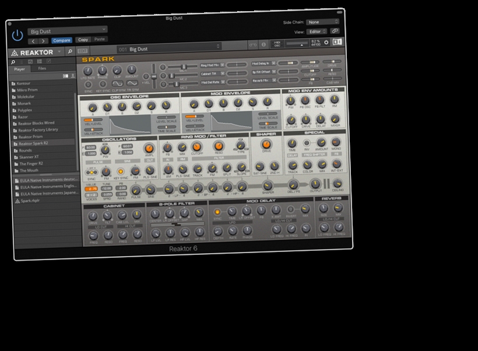Toggle the audio engine power icon
This screenshot has height=351, width=478.
[326, 42]
